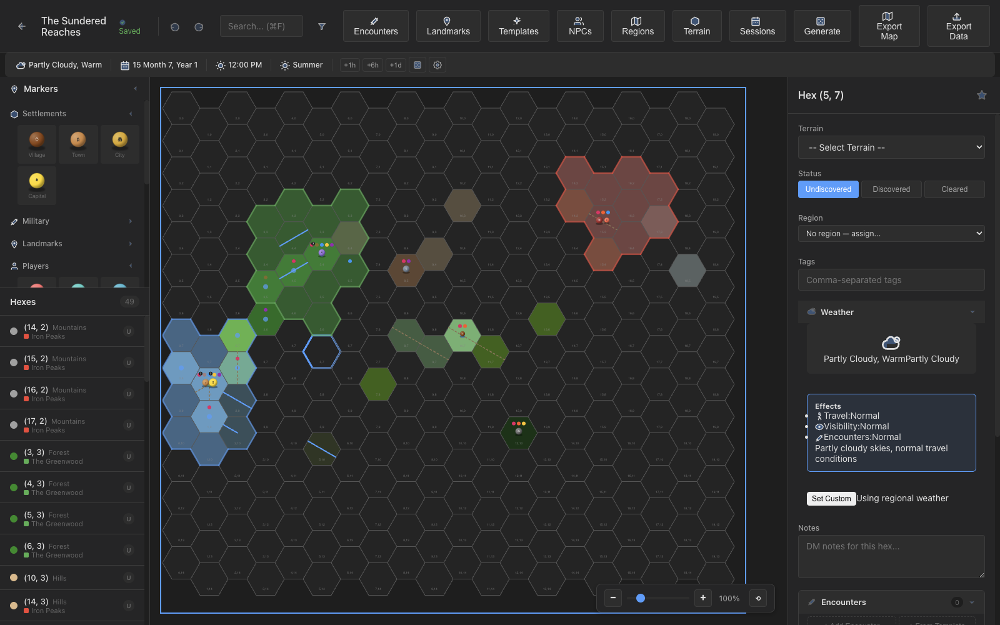1000x625 pixels.
Task: Open Export Map
Action: click(889, 26)
